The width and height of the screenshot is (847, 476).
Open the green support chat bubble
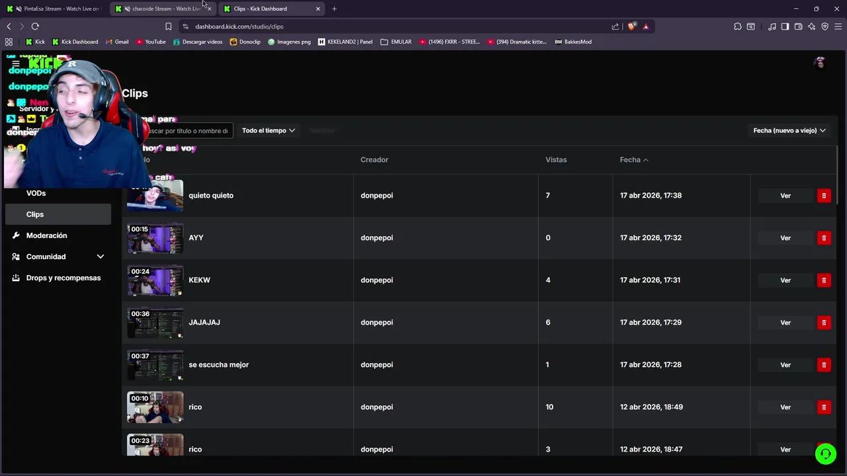(825, 454)
